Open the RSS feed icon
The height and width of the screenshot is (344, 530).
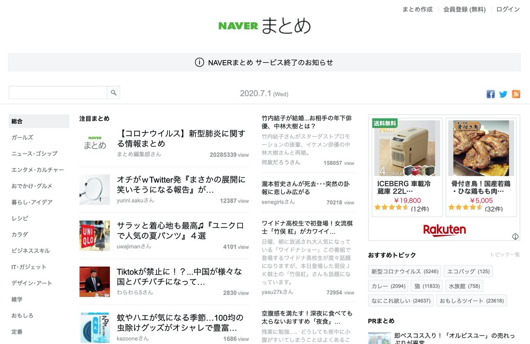click(516, 94)
